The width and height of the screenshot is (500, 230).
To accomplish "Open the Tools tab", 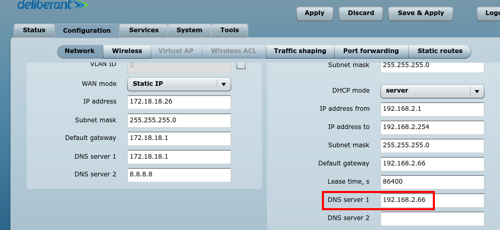I will pyautogui.click(x=230, y=30).
